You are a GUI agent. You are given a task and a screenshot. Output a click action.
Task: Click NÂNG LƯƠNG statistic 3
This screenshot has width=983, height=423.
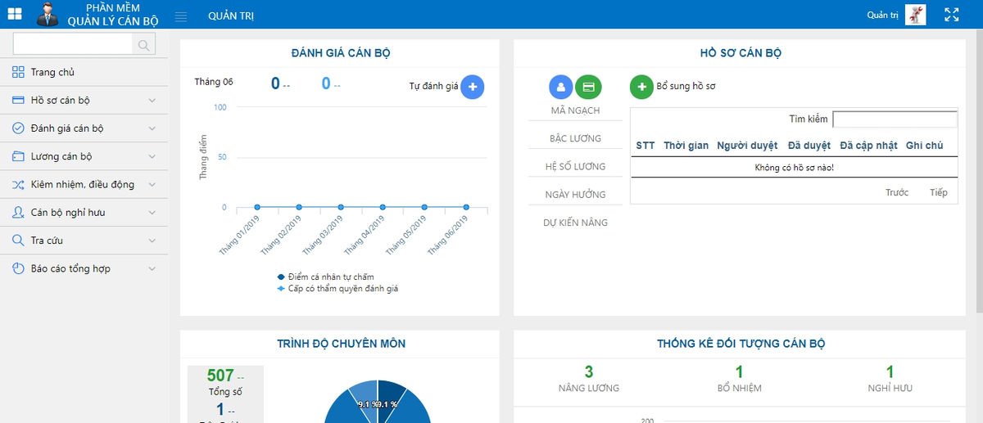pos(588,372)
